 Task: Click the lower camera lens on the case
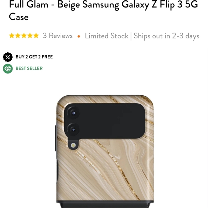73,129
